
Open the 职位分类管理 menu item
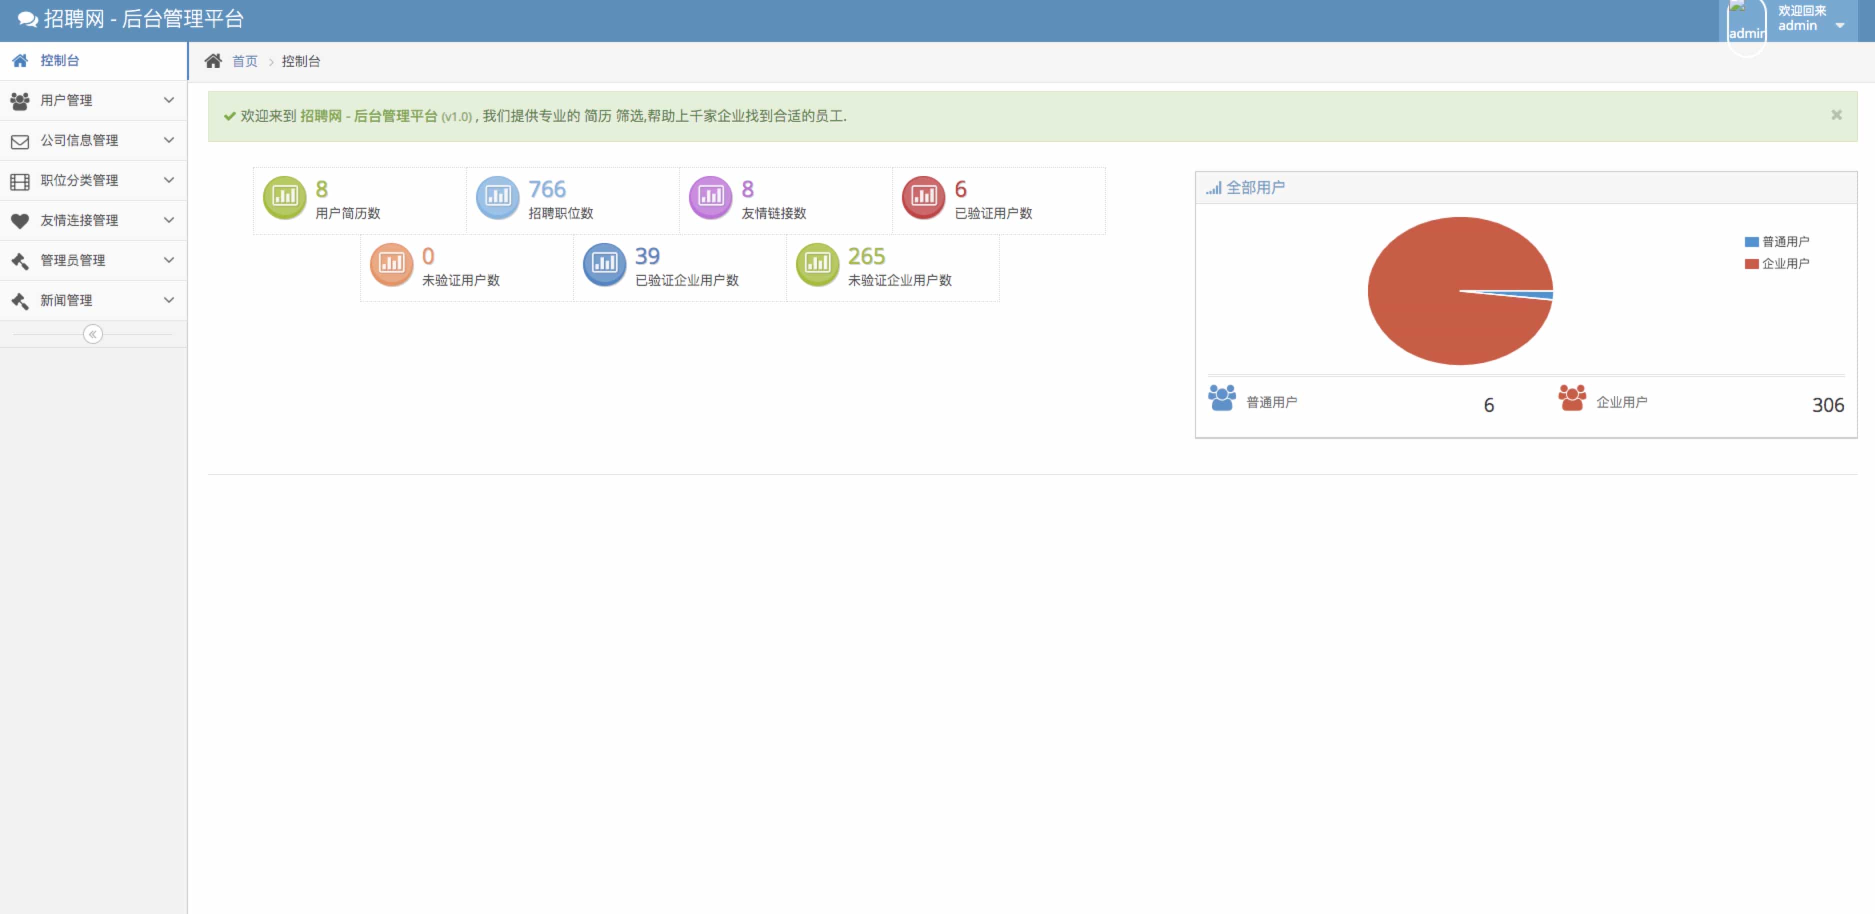94,180
